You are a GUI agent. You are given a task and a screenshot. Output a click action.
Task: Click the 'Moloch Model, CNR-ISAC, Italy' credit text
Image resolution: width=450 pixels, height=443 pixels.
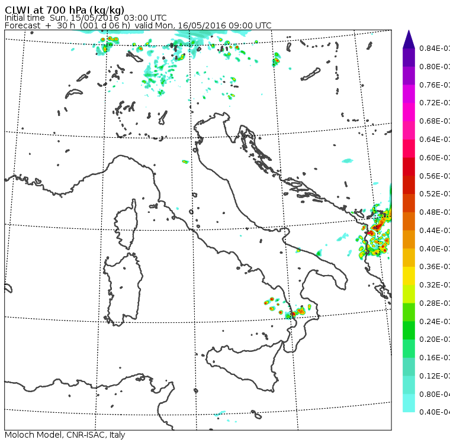[65, 435]
